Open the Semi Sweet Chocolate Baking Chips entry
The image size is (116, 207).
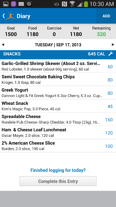(x=58, y=79)
